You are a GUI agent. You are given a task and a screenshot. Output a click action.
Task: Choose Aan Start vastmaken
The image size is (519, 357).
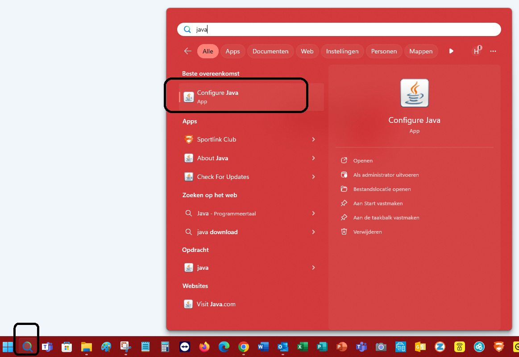[378, 203]
